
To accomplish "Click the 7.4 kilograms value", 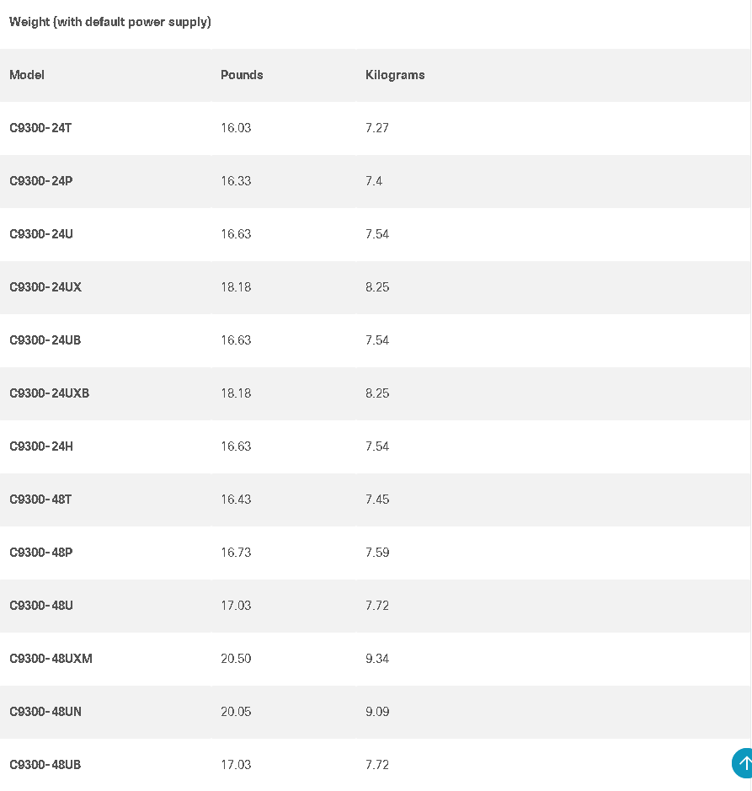I will tap(374, 181).
